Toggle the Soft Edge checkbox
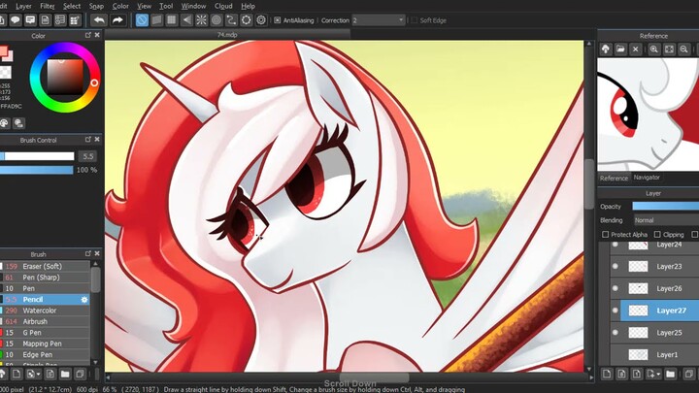699x393 pixels. [415, 20]
